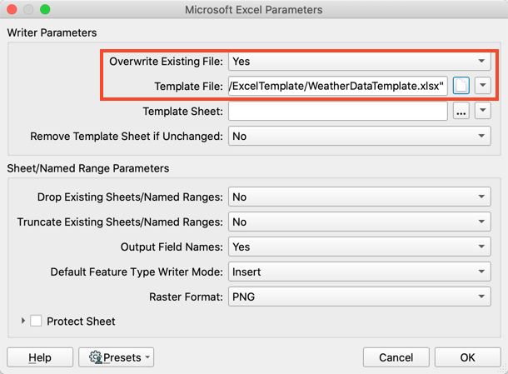
Task: Click the Cancel button
Action: tap(396, 357)
